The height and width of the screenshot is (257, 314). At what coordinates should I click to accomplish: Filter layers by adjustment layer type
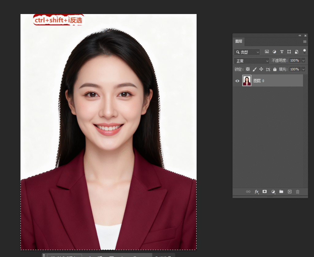274,52
